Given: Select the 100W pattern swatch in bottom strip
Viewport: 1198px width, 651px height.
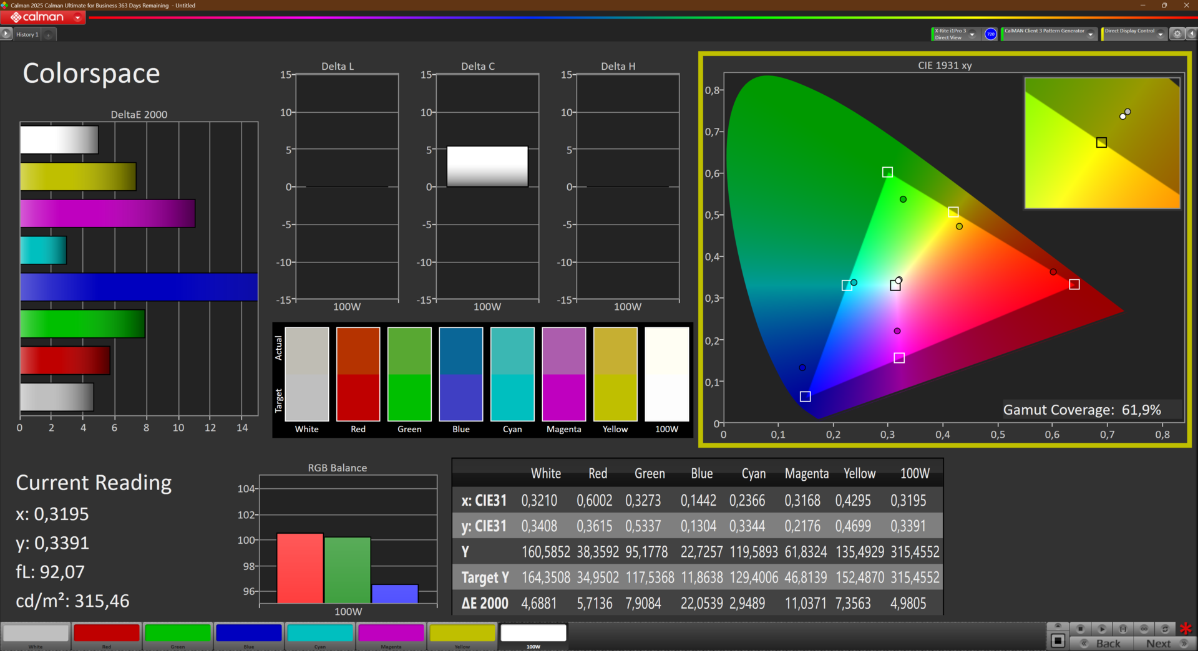Looking at the screenshot, I should pos(533,636).
